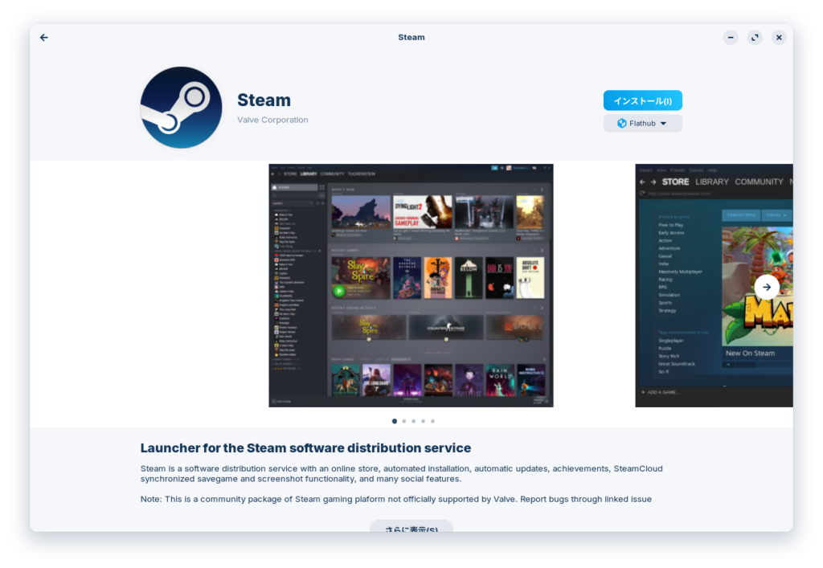Advance to the next screenshot with the arrow
823x568 pixels.
[x=766, y=287]
